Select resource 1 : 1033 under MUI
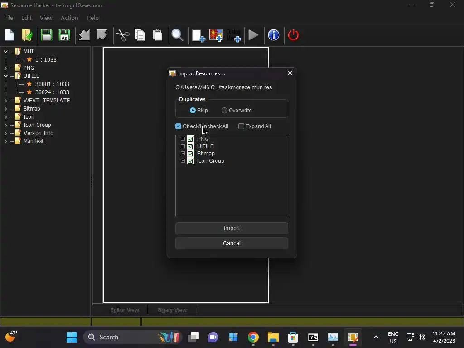Viewport: 464px width, 348px height. (x=46, y=59)
